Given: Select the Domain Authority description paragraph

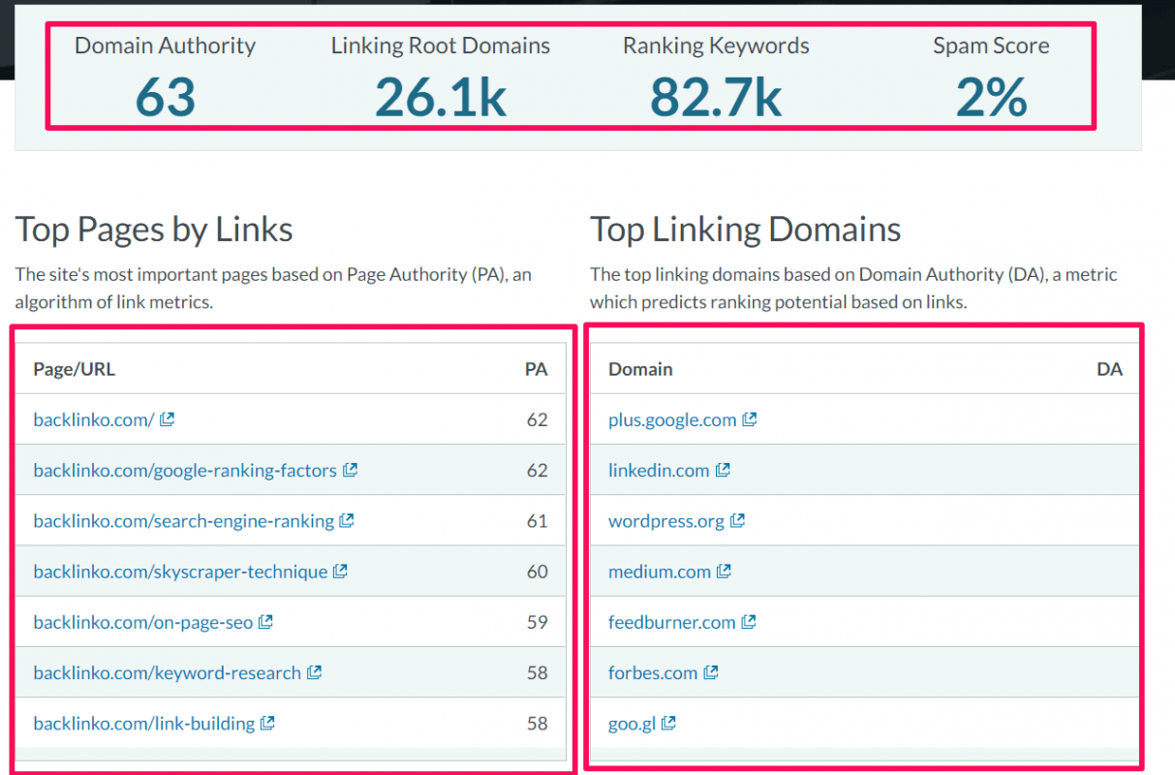Looking at the screenshot, I should click(853, 288).
